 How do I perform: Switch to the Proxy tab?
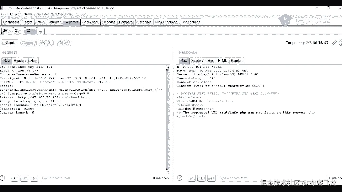[x=41, y=22]
